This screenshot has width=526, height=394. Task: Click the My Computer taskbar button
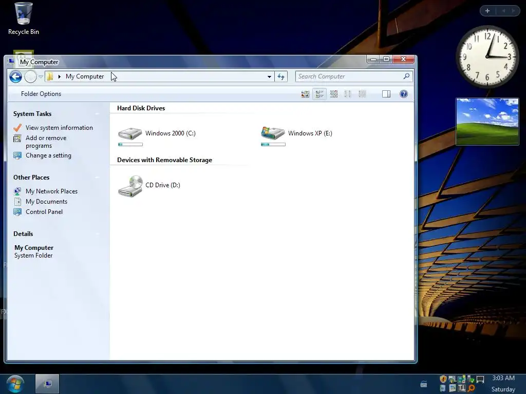47,384
